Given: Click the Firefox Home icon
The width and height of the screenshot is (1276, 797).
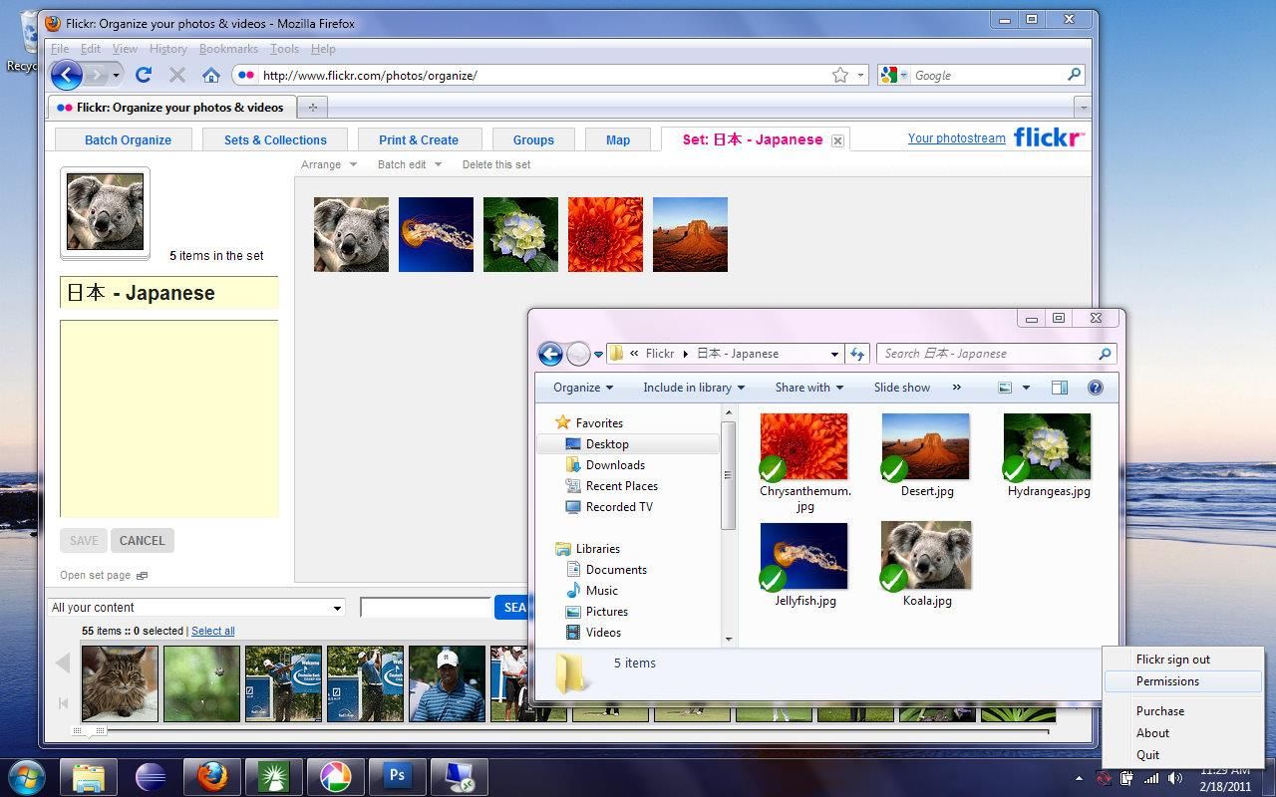Looking at the screenshot, I should coord(210,74).
